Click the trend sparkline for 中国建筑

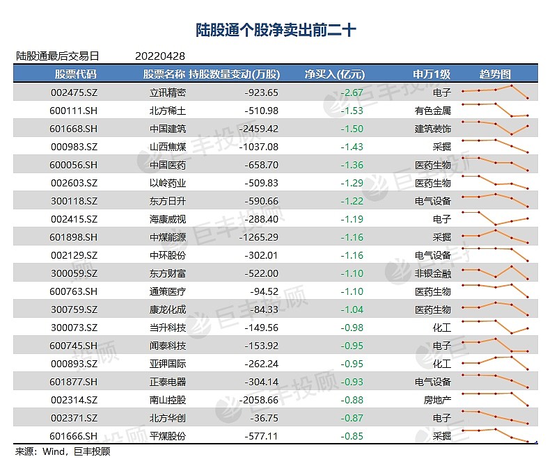pos(495,128)
